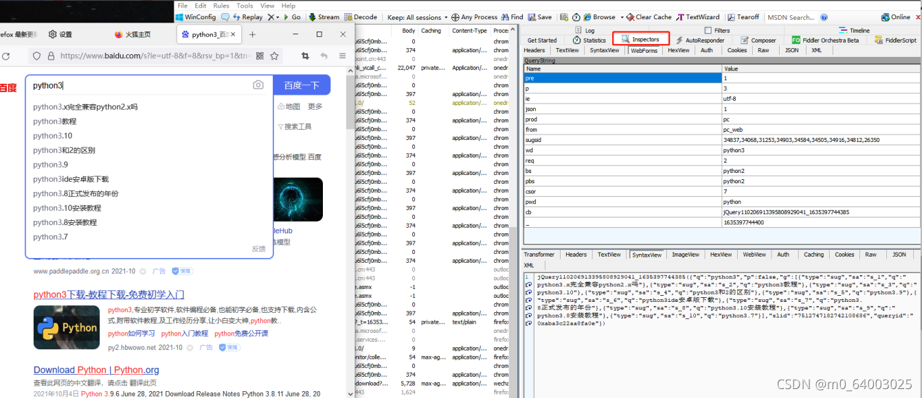Click the screenshot camera icon in Fiddler toolbar
Viewport: 922px width, 398px height.
pos(564,17)
